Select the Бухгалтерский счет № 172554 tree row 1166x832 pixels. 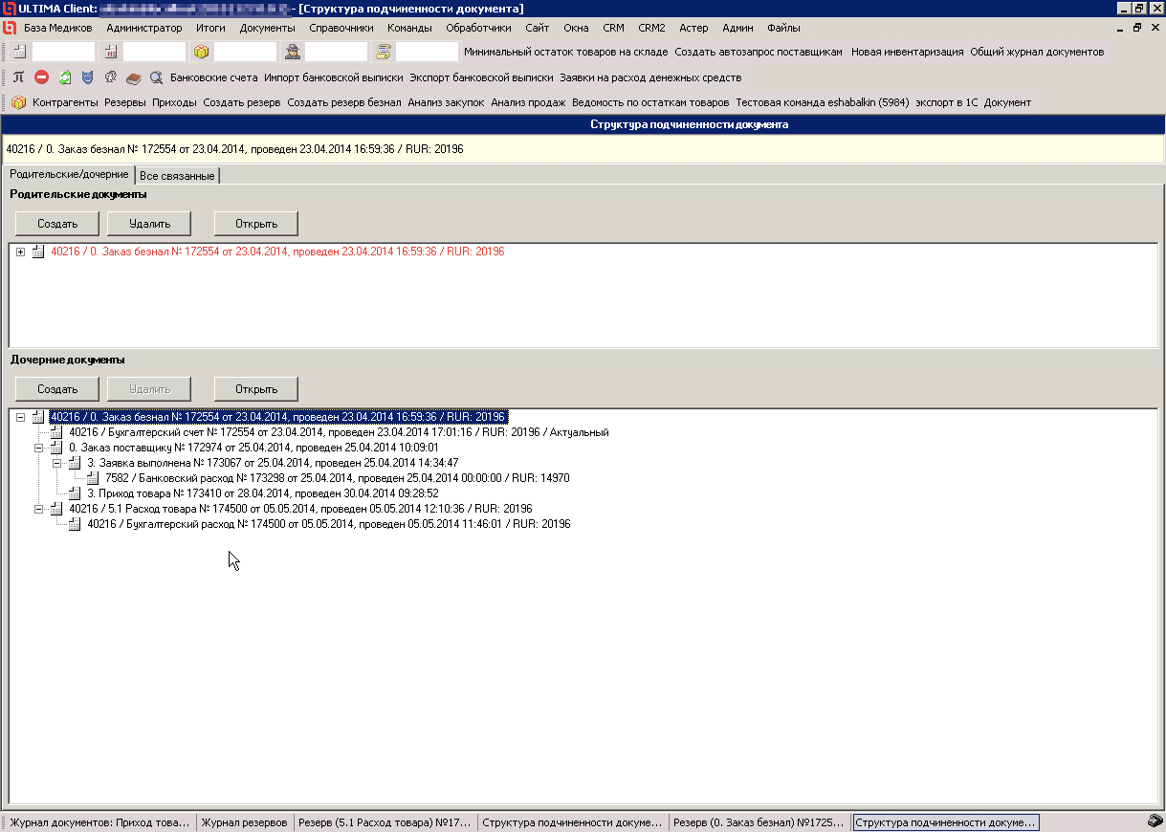tap(339, 432)
